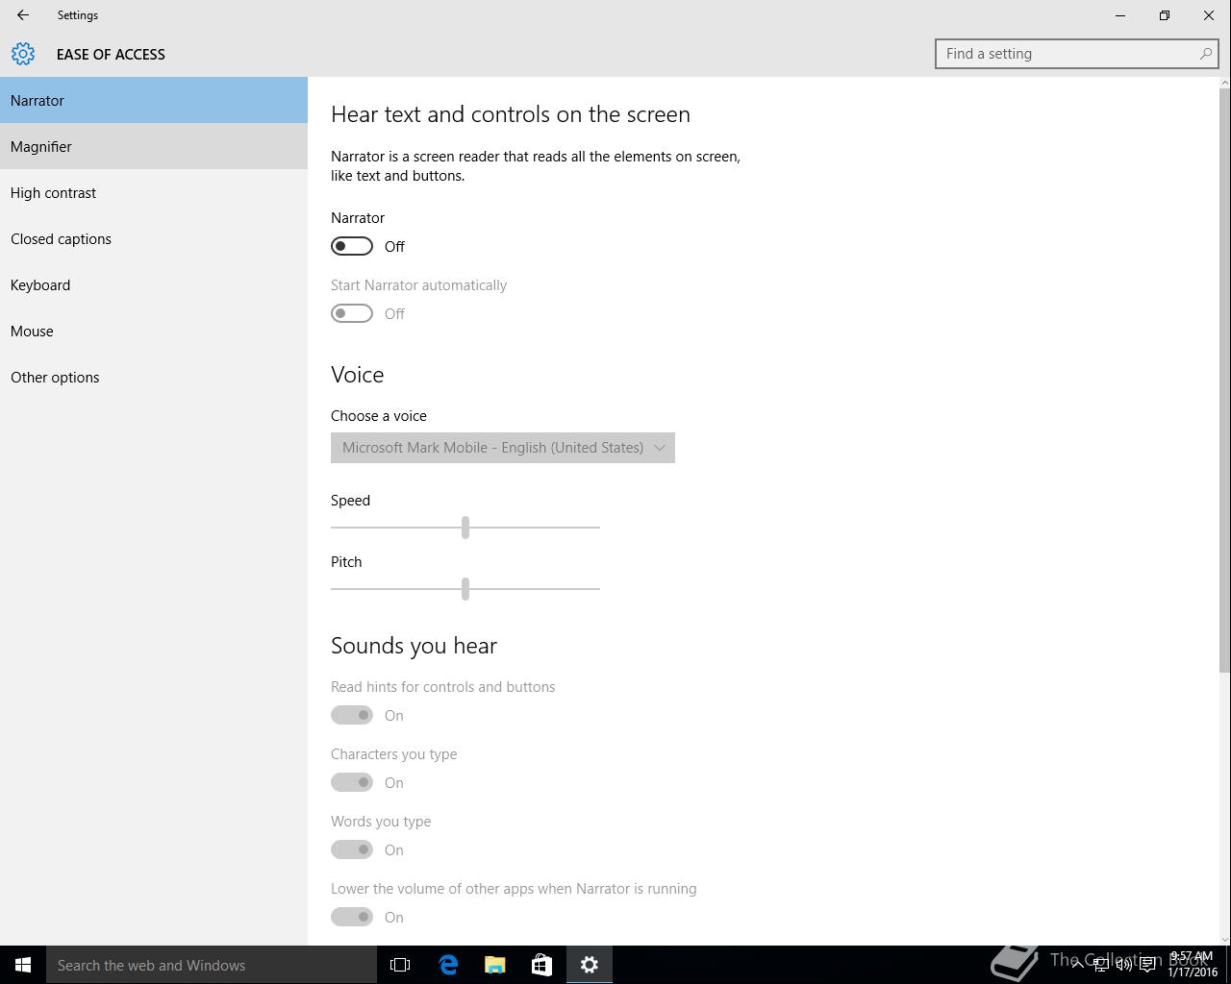This screenshot has height=984, width=1231.
Task: Toggle the Characters you type switch
Action: click(352, 782)
